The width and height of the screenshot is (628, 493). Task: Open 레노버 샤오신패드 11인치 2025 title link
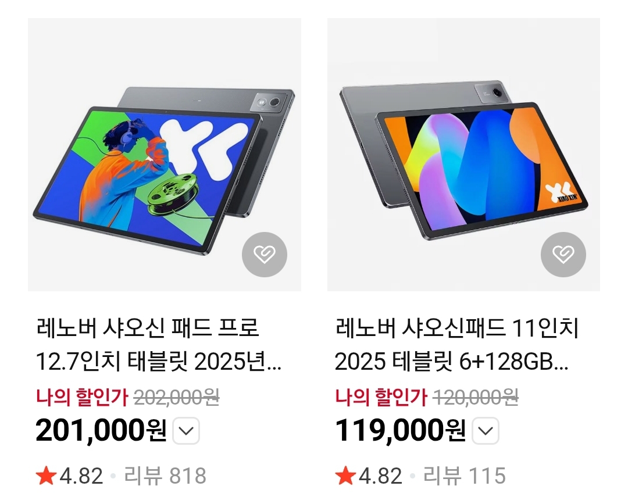pyautogui.click(x=456, y=345)
